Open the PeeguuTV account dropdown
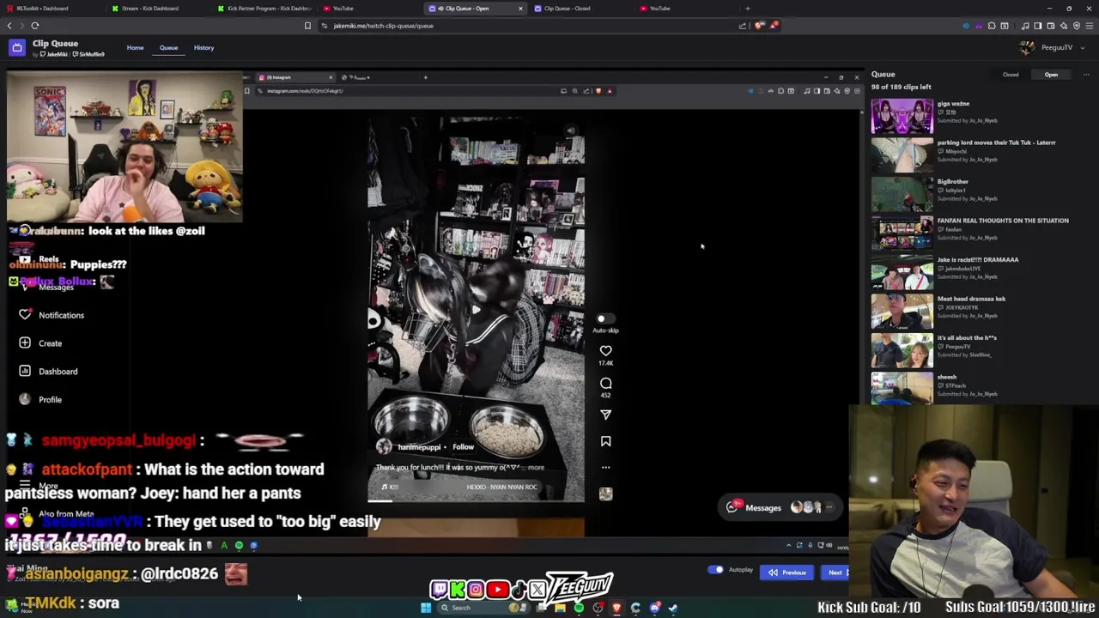Screen dimensions: 1099x618 coord(1051,47)
